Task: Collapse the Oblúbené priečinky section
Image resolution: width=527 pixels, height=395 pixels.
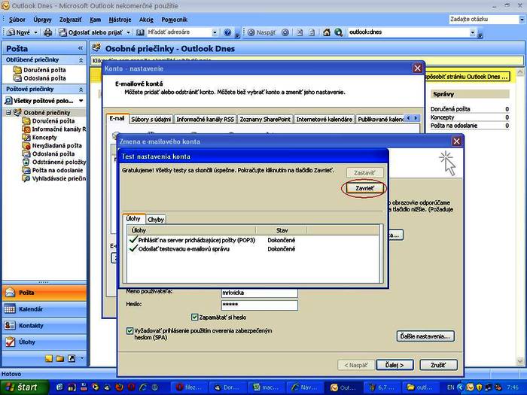Action: [81, 60]
